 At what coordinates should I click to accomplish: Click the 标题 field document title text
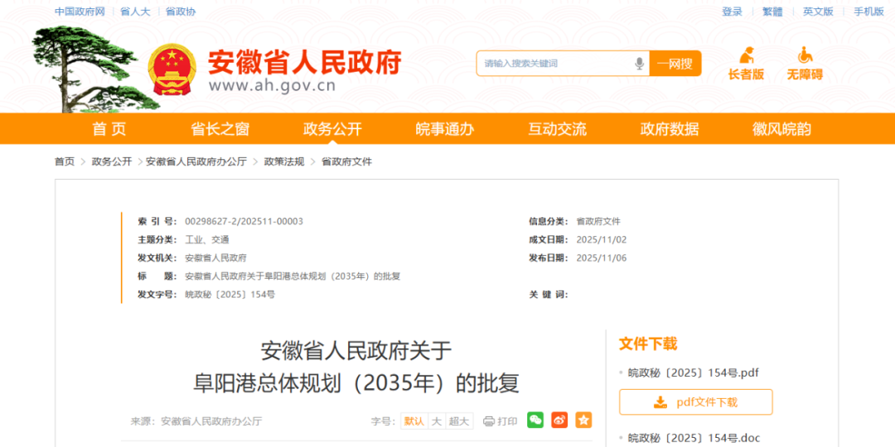click(293, 276)
